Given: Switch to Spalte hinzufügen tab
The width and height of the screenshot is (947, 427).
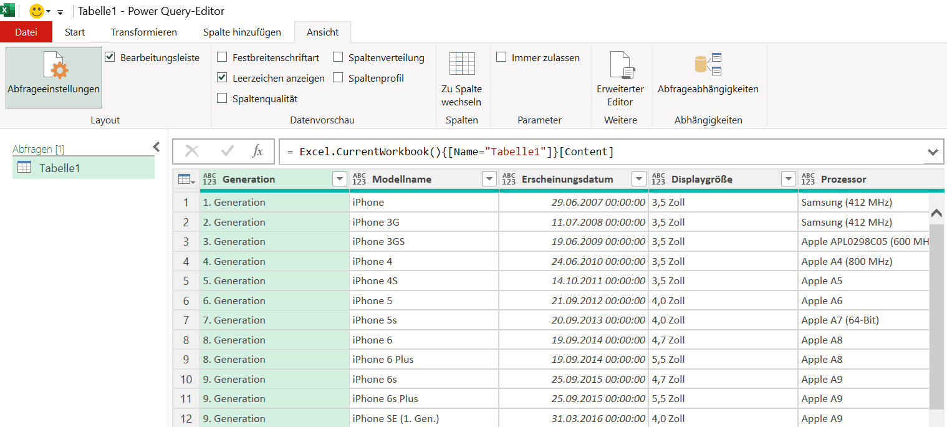Looking at the screenshot, I should (242, 32).
